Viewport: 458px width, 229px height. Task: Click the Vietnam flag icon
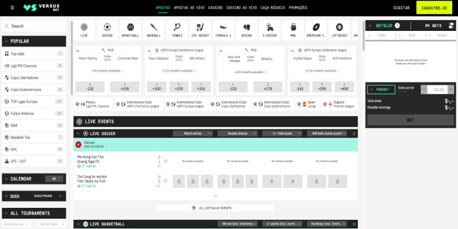click(x=78, y=145)
